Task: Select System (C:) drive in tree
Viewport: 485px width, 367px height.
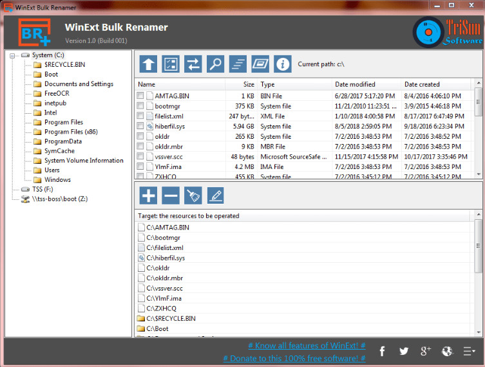Action: tap(48, 55)
